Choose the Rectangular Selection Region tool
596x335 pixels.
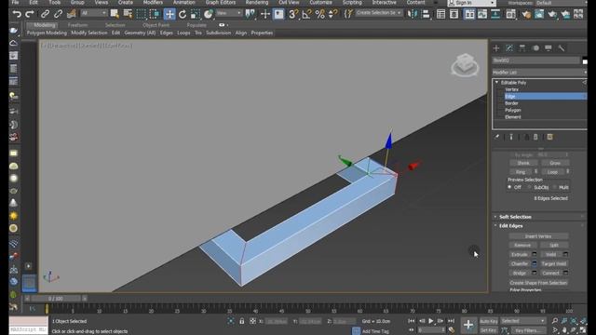click(x=141, y=14)
